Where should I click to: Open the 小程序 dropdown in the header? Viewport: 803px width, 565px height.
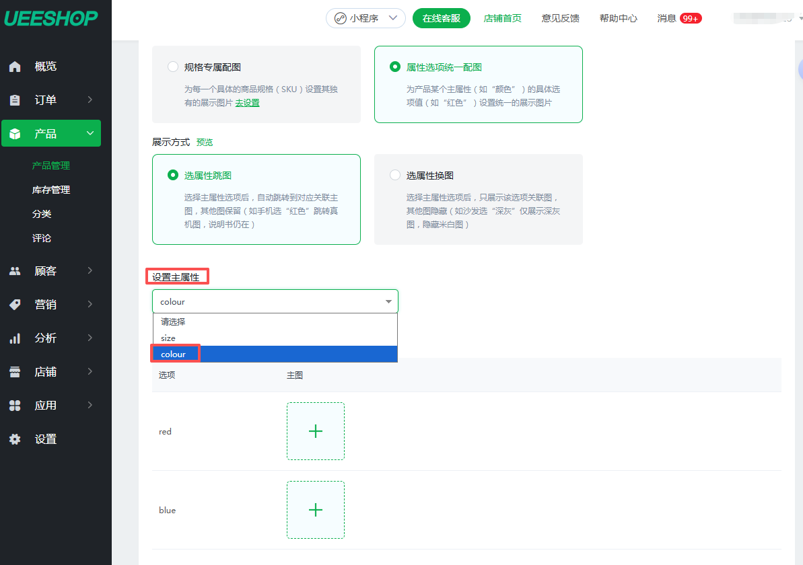[x=365, y=18]
